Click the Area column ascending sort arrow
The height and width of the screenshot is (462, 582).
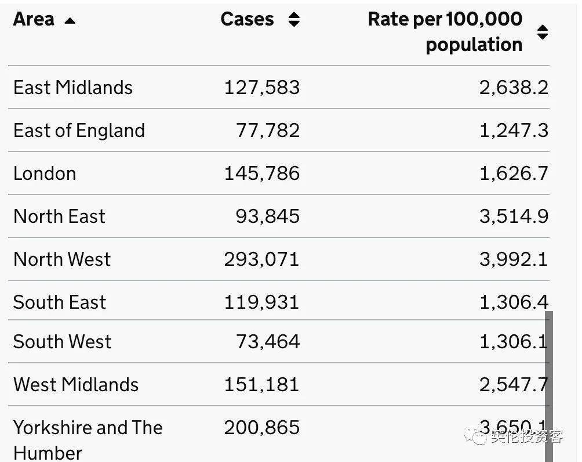tap(70, 21)
